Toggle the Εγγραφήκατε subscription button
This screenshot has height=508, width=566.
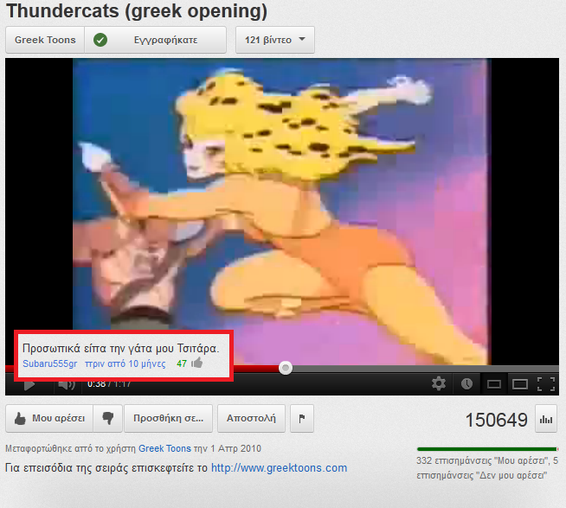(156, 40)
